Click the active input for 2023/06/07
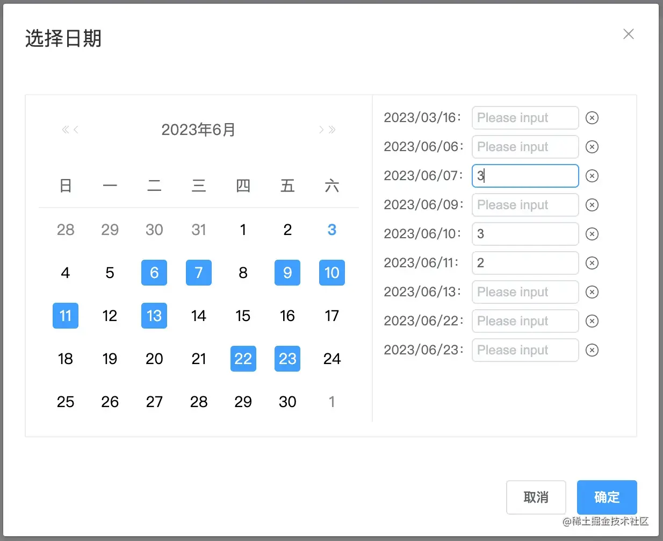The image size is (663, 541). click(525, 176)
